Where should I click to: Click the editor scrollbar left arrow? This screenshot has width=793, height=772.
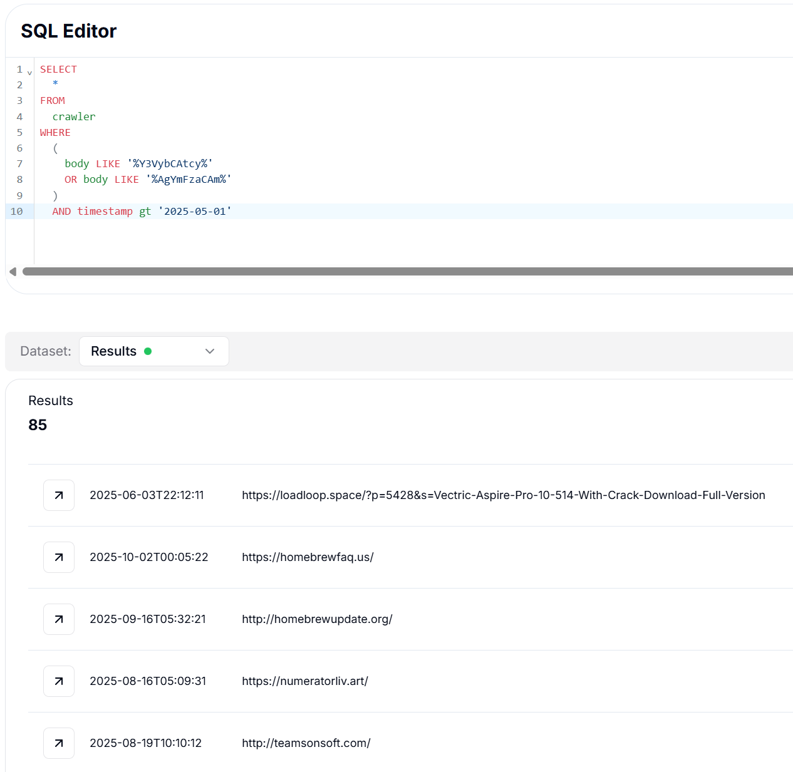click(x=13, y=272)
